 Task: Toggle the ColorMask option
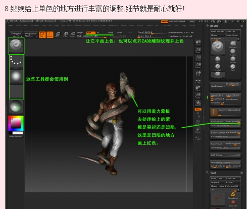(x=217, y=144)
